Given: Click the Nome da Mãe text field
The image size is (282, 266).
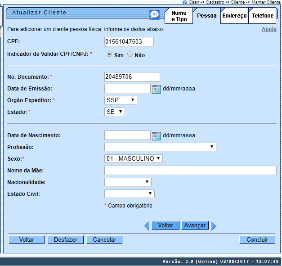Looking at the screenshot, I should point(190,170).
